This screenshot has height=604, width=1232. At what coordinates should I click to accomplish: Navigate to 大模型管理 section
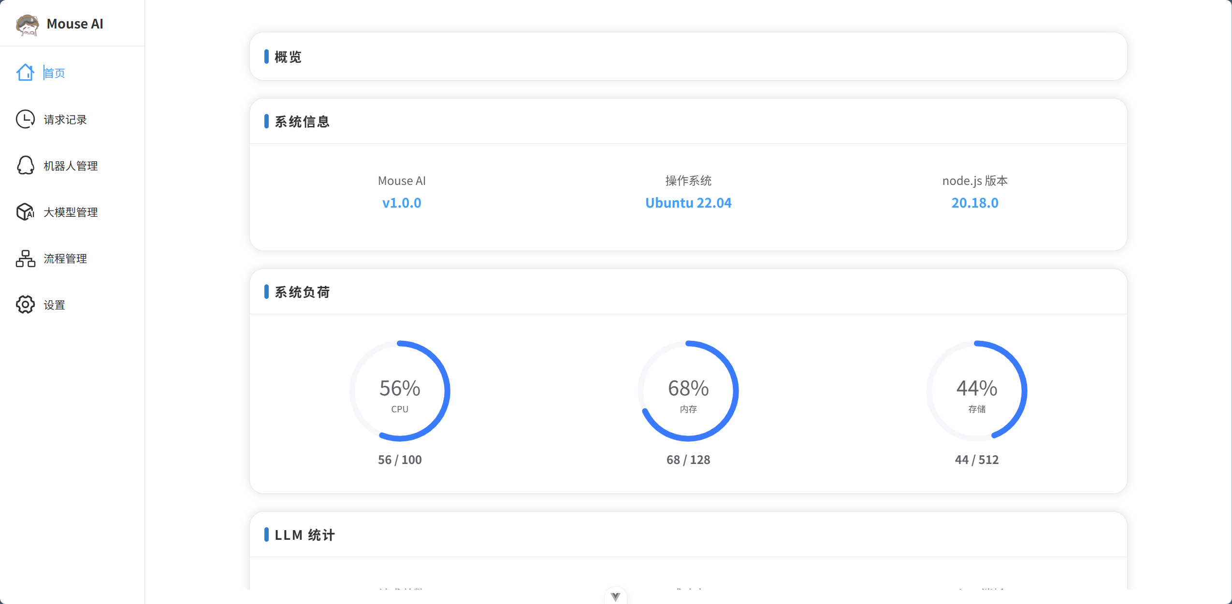71,212
